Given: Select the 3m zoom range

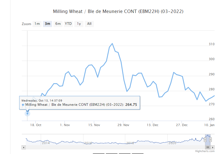Looking at the screenshot, I should click(48, 24).
